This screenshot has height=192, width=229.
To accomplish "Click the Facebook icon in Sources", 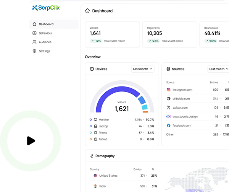I will pyautogui.click(x=169, y=125).
